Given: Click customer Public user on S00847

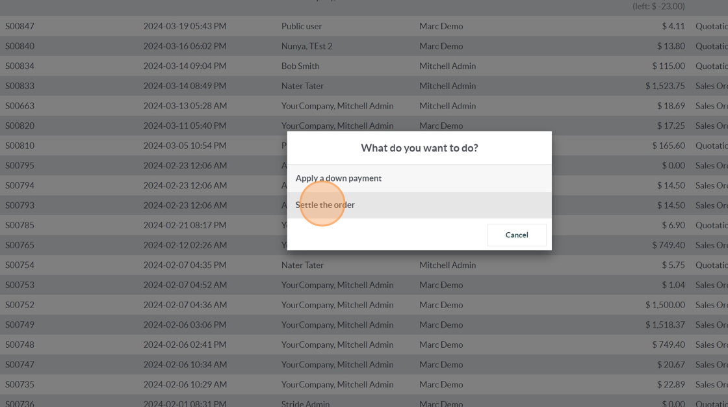Looking at the screenshot, I should pos(302,27).
